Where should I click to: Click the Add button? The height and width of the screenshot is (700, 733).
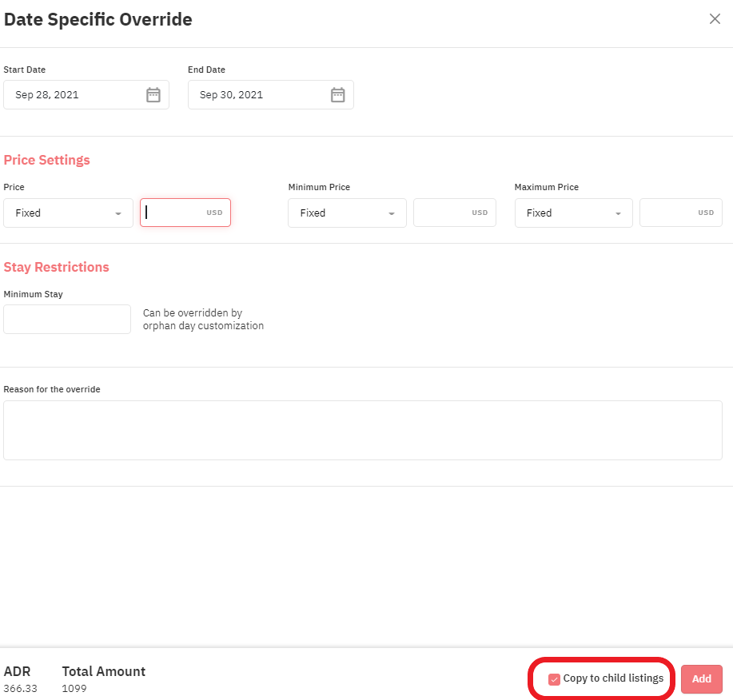click(701, 679)
